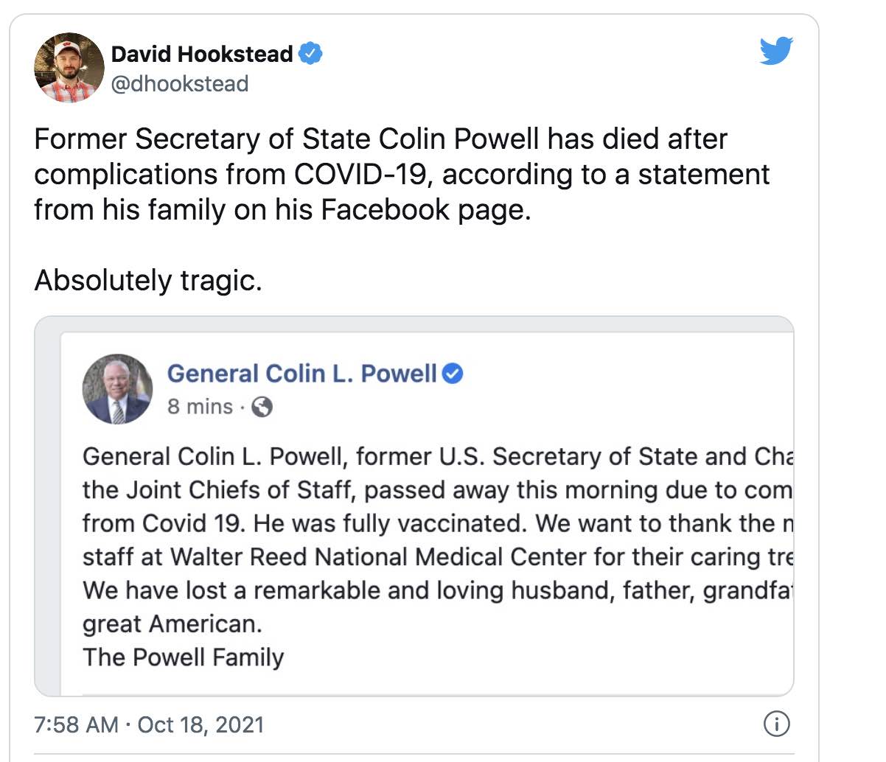Open David Hookstead's profile avatar
The width and height of the screenshot is (886, 762).
tap(69, 67)
